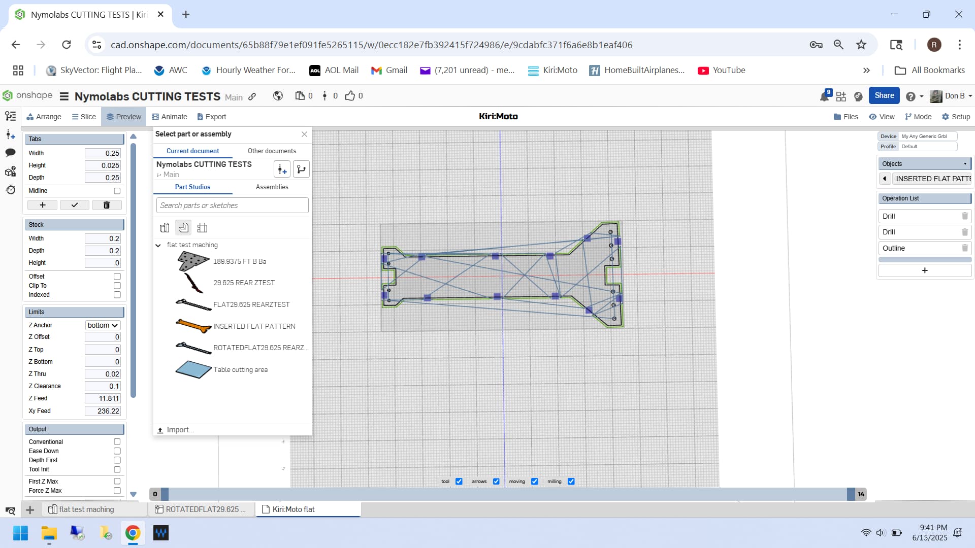
Task: Click the Share button
Action: click(884, 95)
